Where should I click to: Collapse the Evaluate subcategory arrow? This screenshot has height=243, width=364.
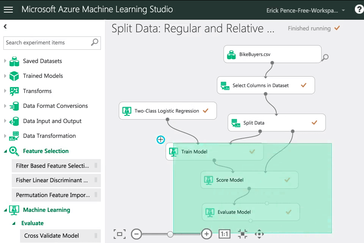pos(14,223)
